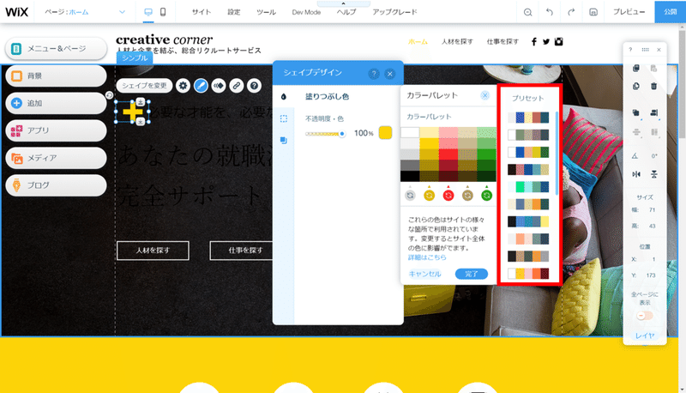
Task: Select the first preset color scheme
Action: [x=528, y=118]
